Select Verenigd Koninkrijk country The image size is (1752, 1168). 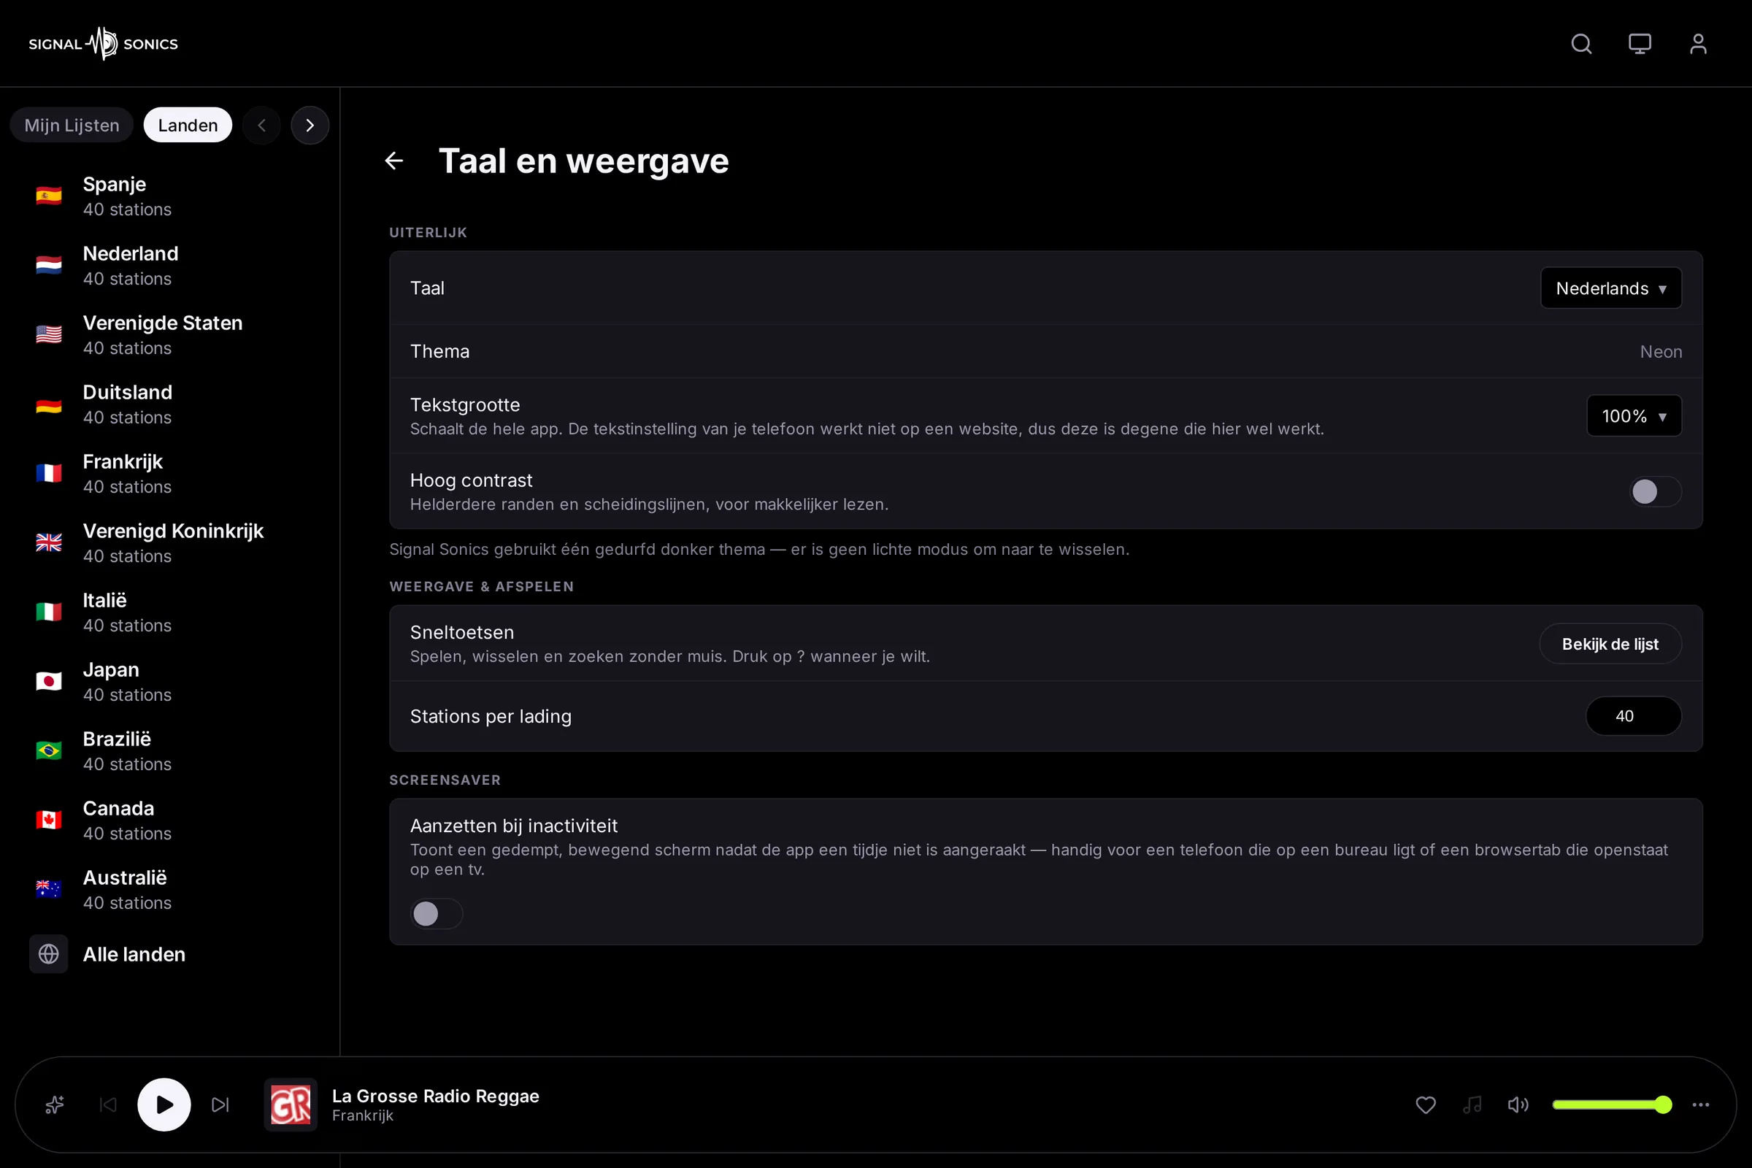(x=170, y=543)
